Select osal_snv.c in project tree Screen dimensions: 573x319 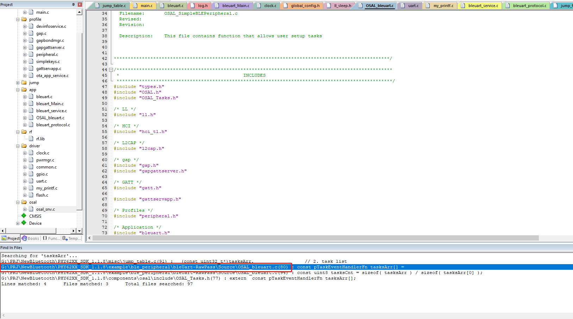(x=45, y=209)
